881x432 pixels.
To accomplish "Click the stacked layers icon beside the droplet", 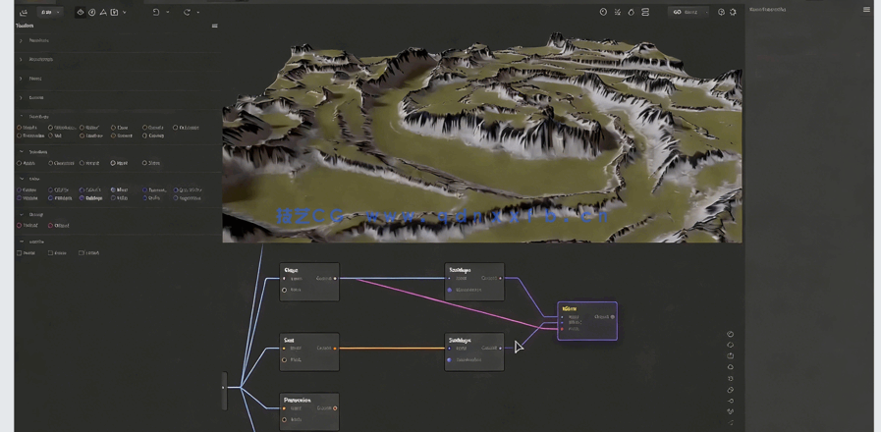I will (645, 13).
